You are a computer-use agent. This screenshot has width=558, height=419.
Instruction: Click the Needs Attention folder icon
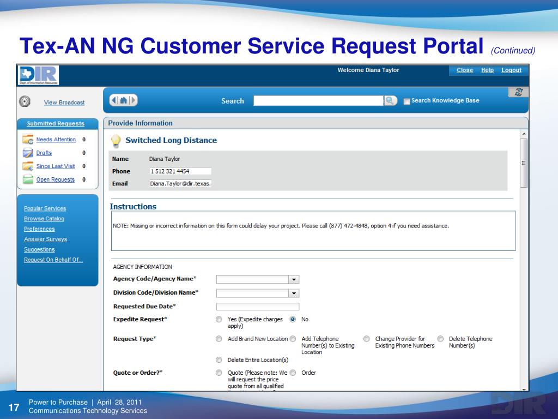(x=28, y=139)
